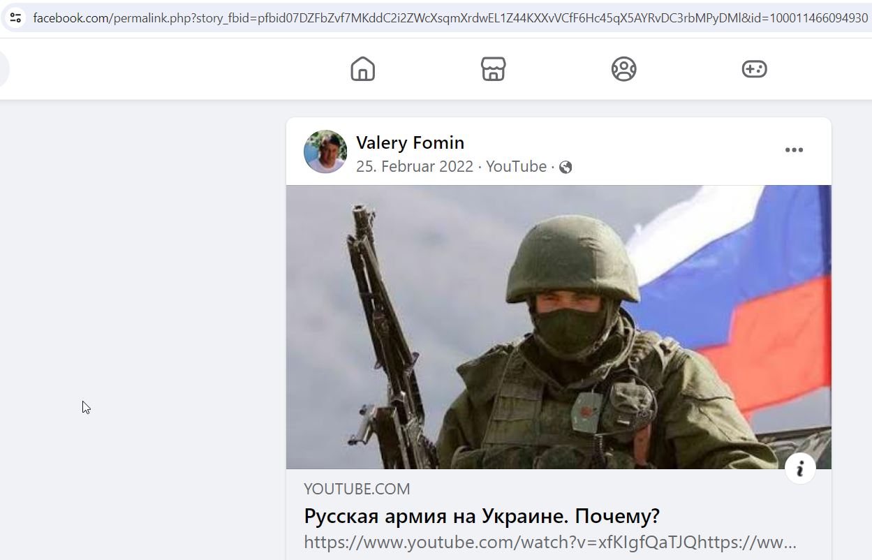Click the YOUTUBE.COM domain label

click(357, 489)
